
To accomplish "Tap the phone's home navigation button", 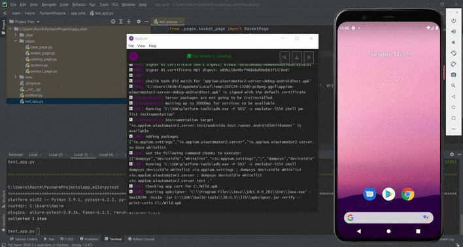I will click(388, 231).
